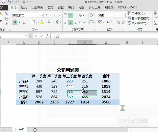
Task: Click the decrease decimal icon
Action: (123, 22)
